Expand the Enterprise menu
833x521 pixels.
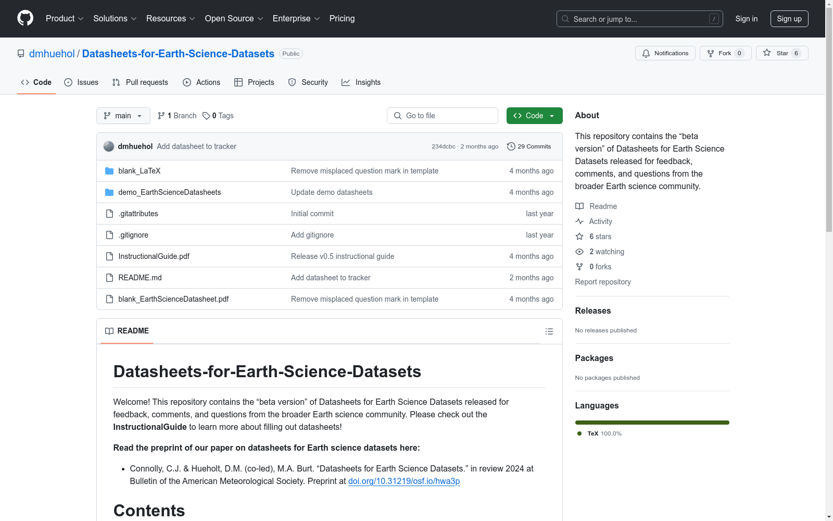(x=296, y=18)
